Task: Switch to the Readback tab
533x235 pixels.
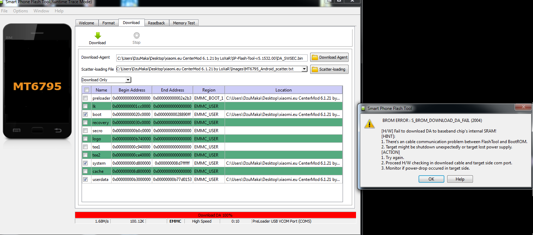Action: pos(156,23)
